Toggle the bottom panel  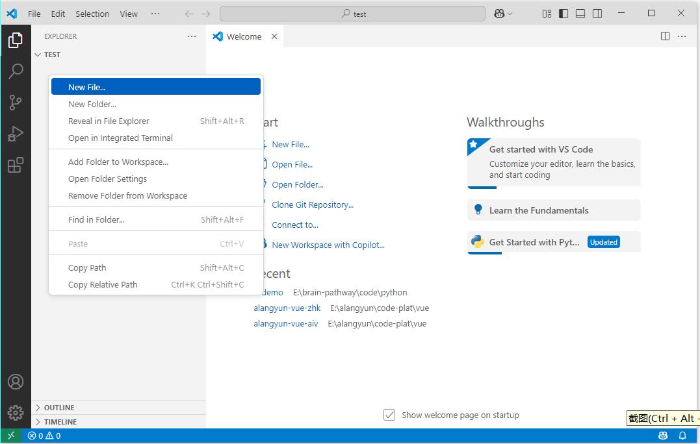(x=580, y=14)
